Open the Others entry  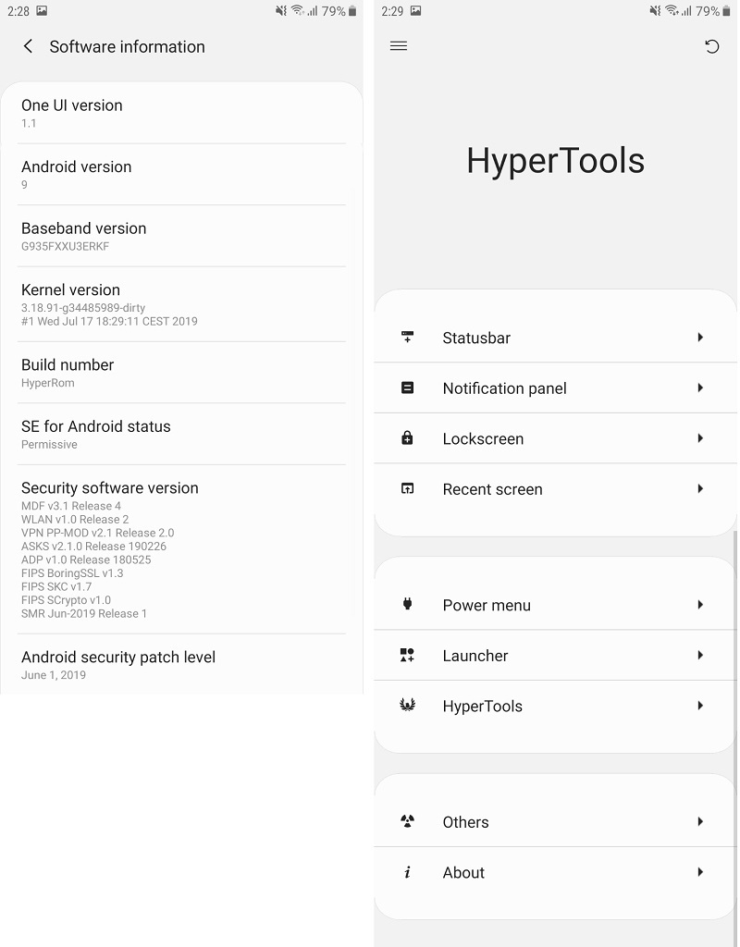[x=555, y=821]
